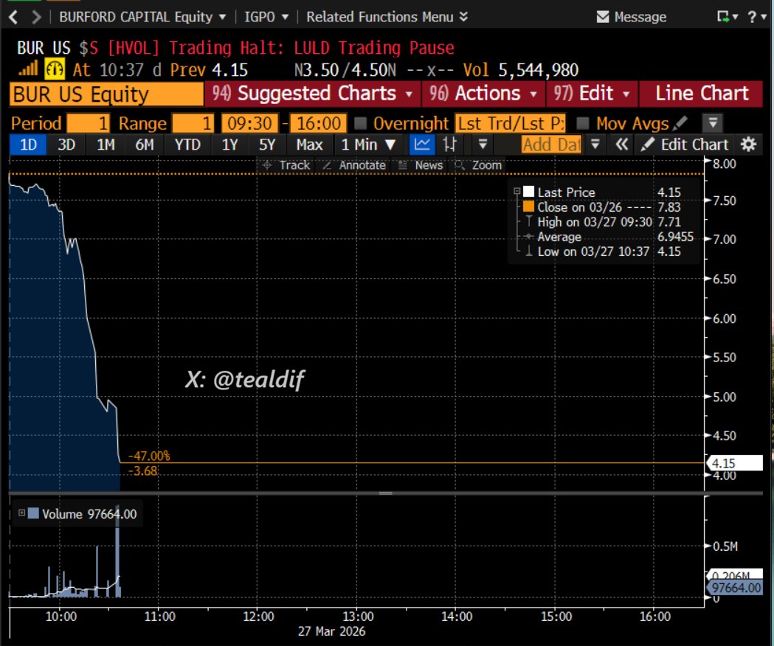
Task: Go forward with the right arrow
Action: coord(36,17)
